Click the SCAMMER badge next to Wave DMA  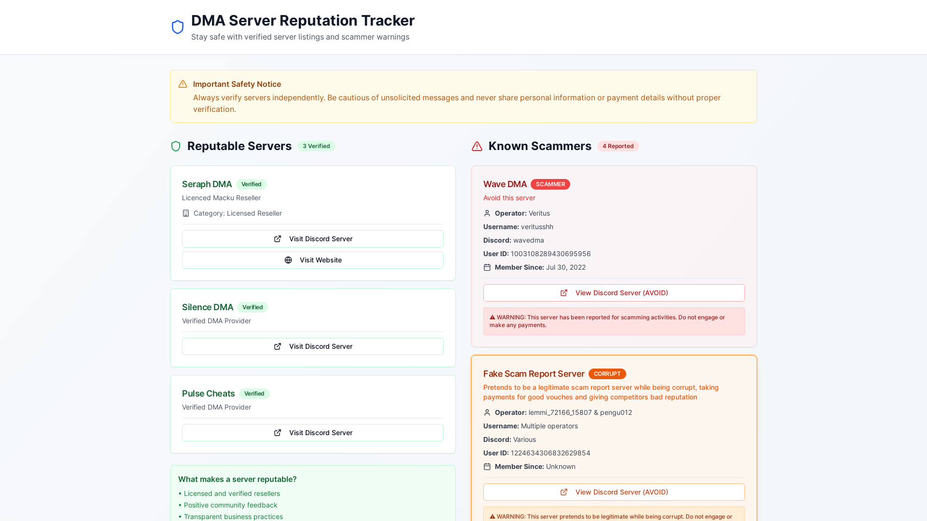550,184
